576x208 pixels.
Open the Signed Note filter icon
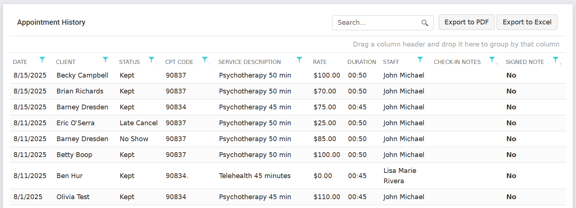[x=556, y=59]
